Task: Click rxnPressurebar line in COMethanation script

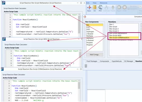Action: [x=42, y=96]
